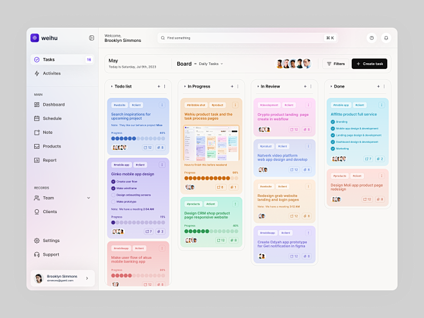424x318 pixels.
Task: Open In Progress column options menu
Action: click(x=238, y=86)
